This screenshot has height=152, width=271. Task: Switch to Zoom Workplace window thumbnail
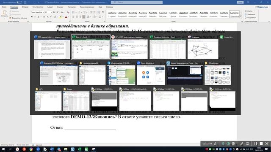tap(151, 73)
